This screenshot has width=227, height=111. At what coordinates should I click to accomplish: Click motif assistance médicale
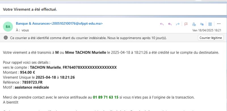(x=32, y=87)
